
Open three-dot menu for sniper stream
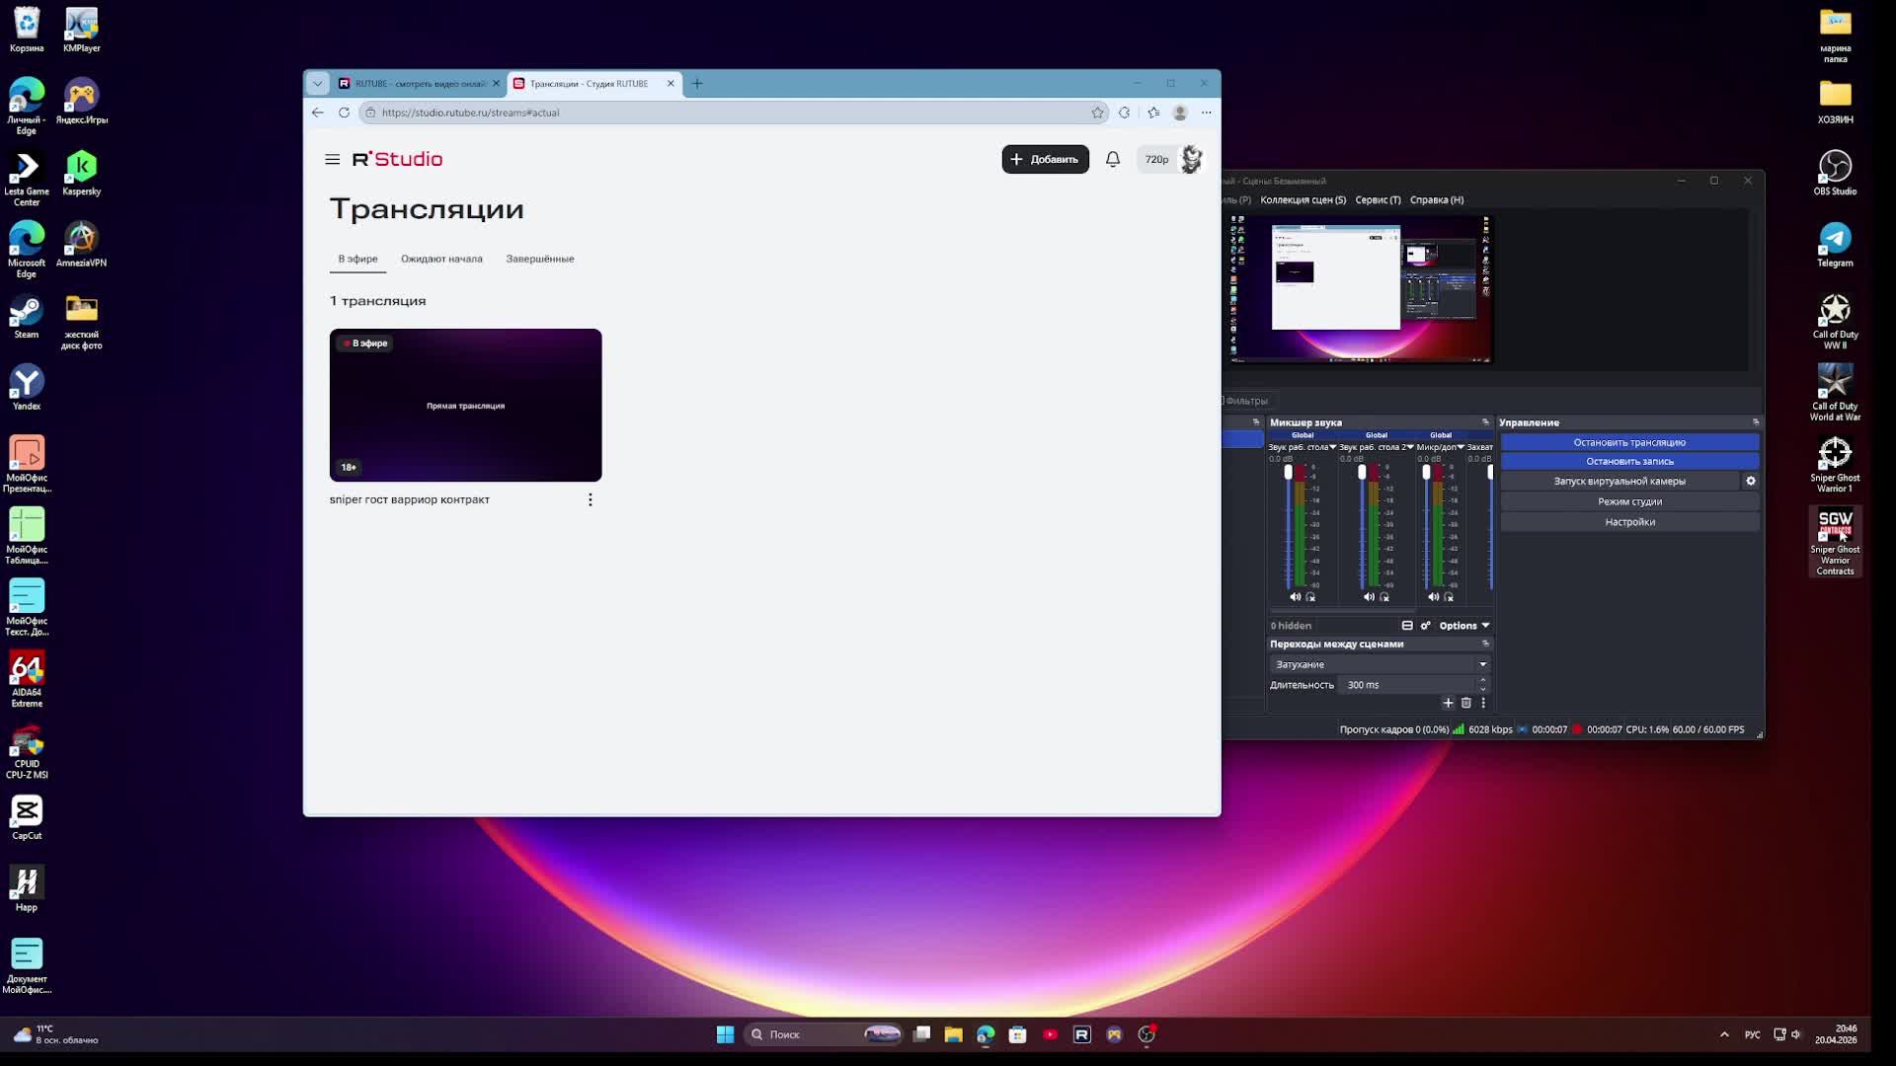click(x=591, y=499)
